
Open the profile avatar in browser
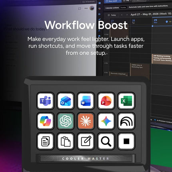[x=92, y=8]
